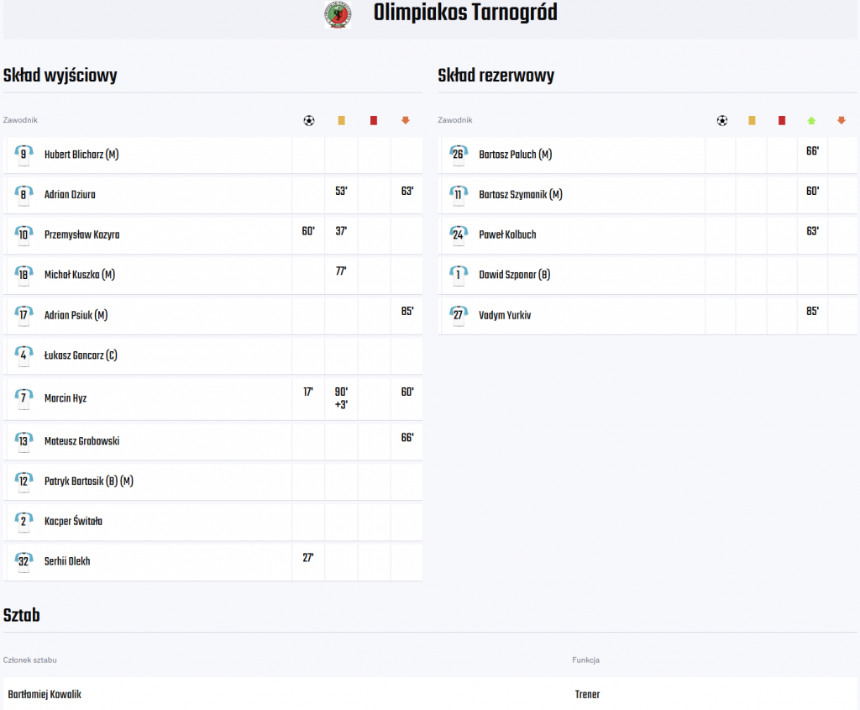Click yellow card icon in reserves header
The image size is (860, 710).
[x=752, y=120]
